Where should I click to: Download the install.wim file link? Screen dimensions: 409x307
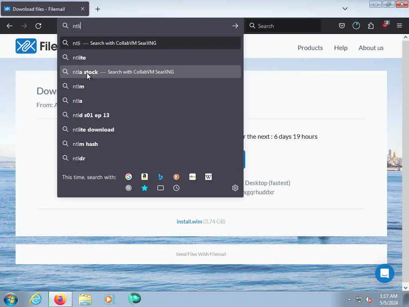(x=189, y=221)
